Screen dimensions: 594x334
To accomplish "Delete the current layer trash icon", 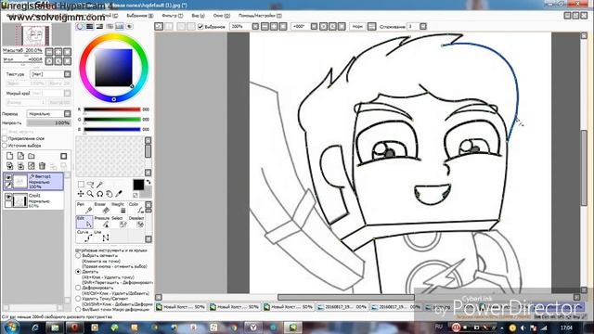I will [x=42, y=166].
